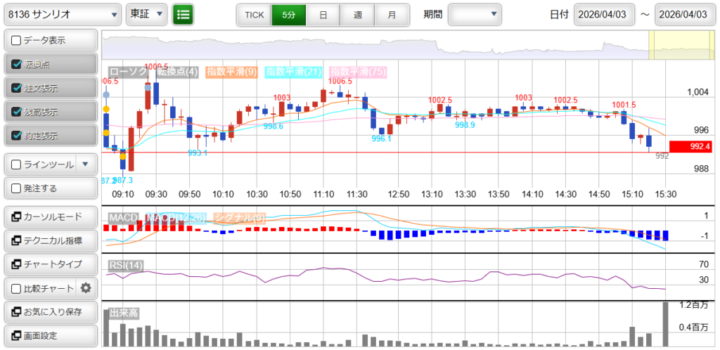The height and width of the screenshot is (350, 720).
Task: Click the green list view icon
Action: pyautogui.click(x=184, y=14)
